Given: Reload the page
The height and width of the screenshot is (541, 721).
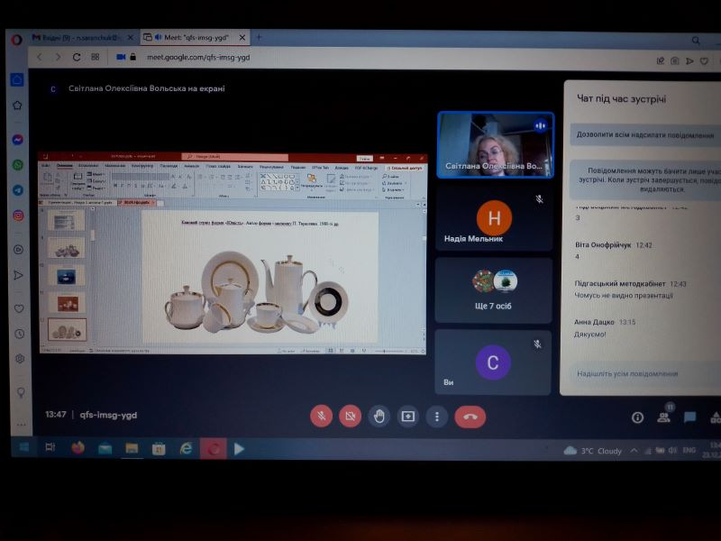Looking at the screenshot, I should click(x=77, y=57).
